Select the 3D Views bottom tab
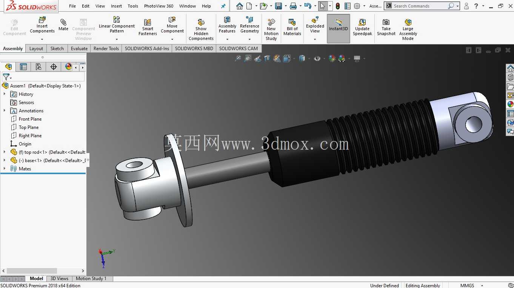The height and width of the screenshot is (288, 514). click(59, 279)
